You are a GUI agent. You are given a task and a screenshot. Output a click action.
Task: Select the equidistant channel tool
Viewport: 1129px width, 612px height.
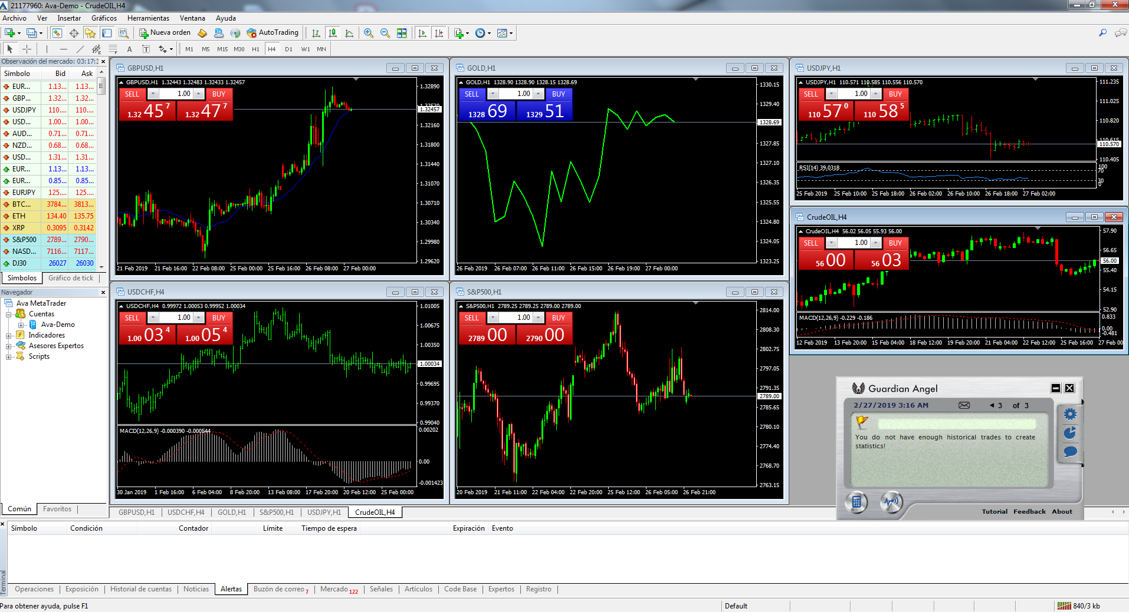coord(96,49)
